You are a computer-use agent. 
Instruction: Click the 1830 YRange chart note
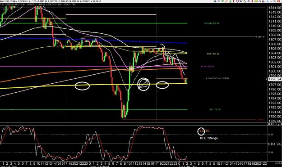click(208, 138)
